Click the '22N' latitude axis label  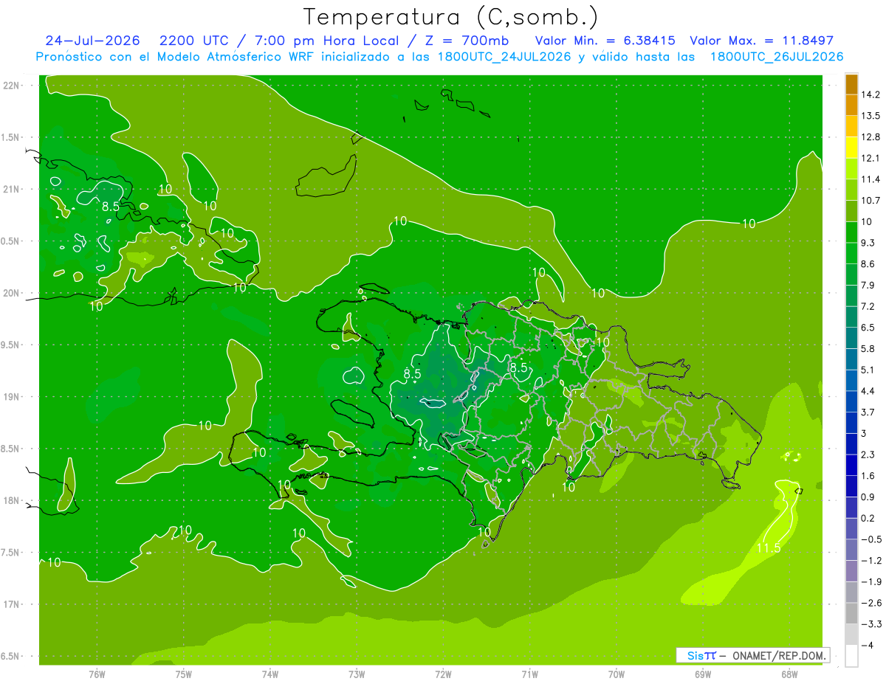coord(12,86)
